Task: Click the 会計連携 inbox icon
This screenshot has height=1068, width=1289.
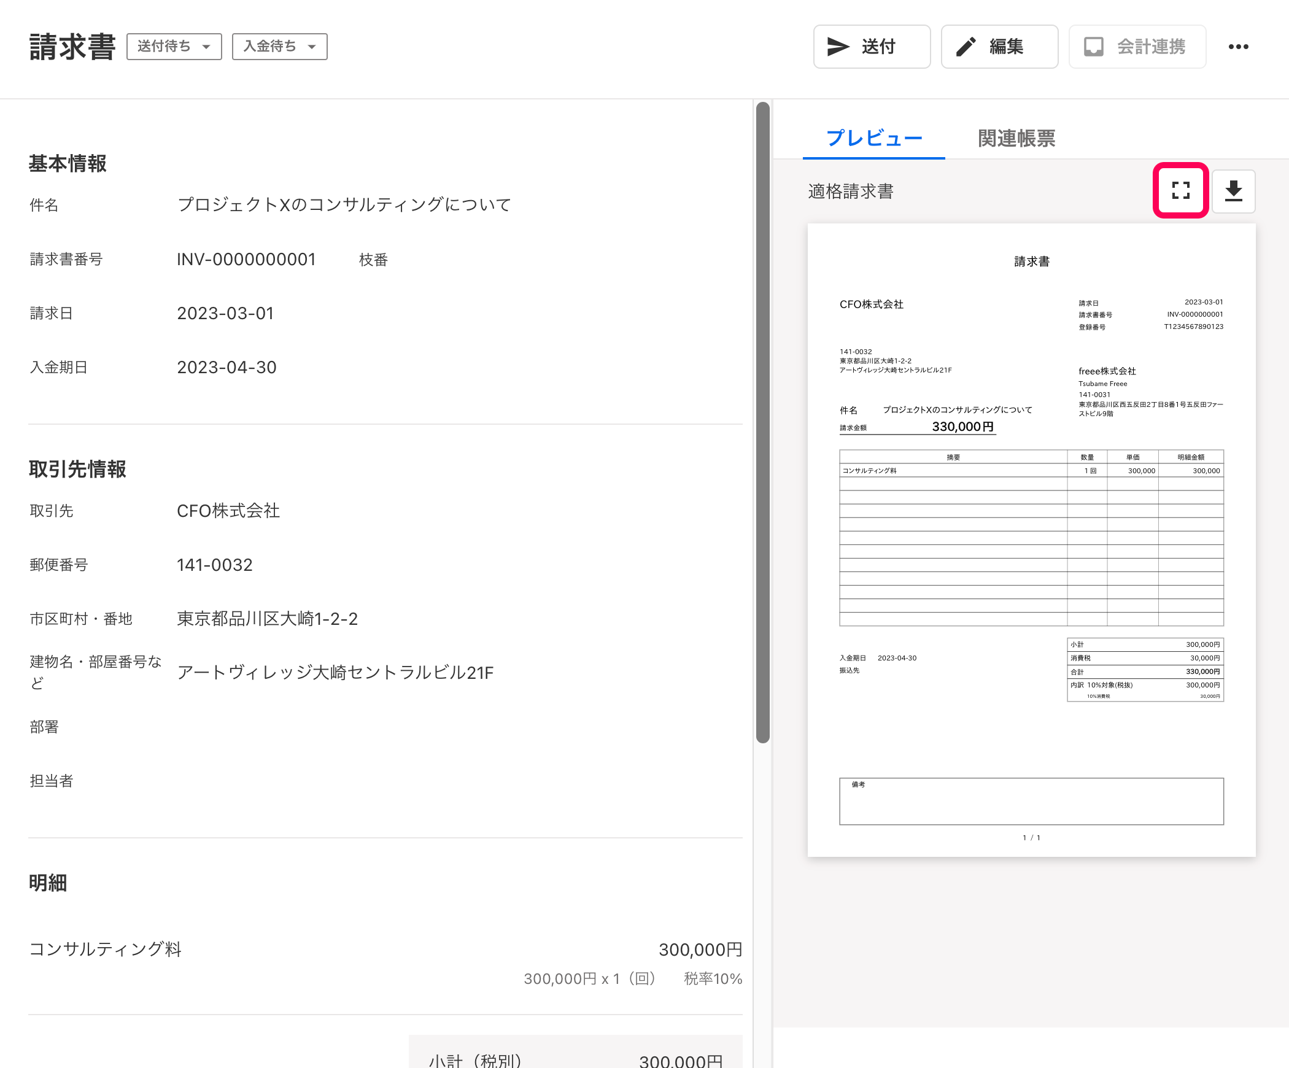Action: tap(1093, 47)
